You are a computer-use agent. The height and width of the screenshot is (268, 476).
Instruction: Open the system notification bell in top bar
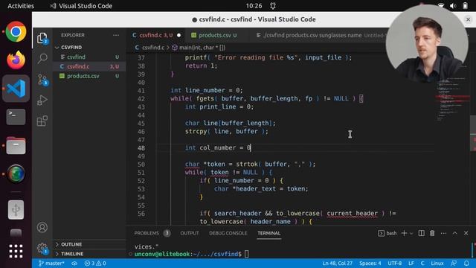(x=273, y=6)
